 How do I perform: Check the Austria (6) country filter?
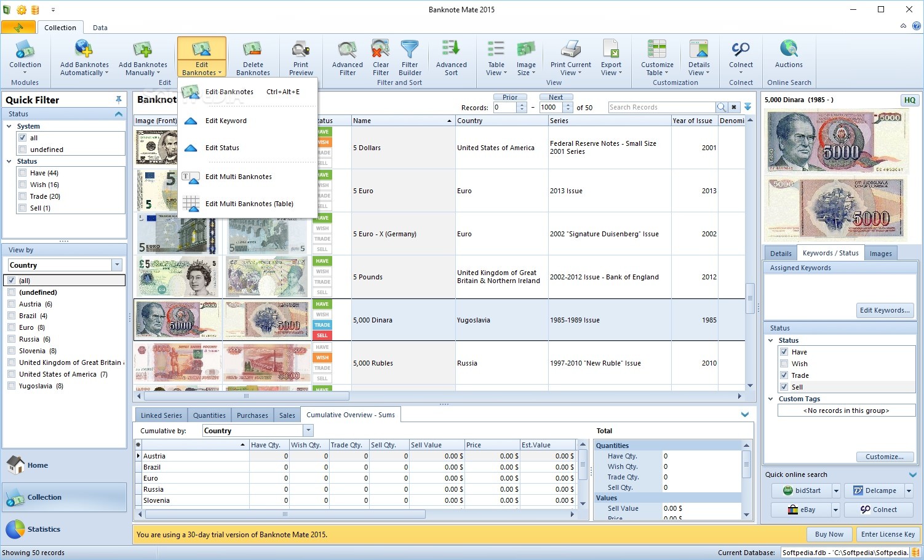pos(12,304)
